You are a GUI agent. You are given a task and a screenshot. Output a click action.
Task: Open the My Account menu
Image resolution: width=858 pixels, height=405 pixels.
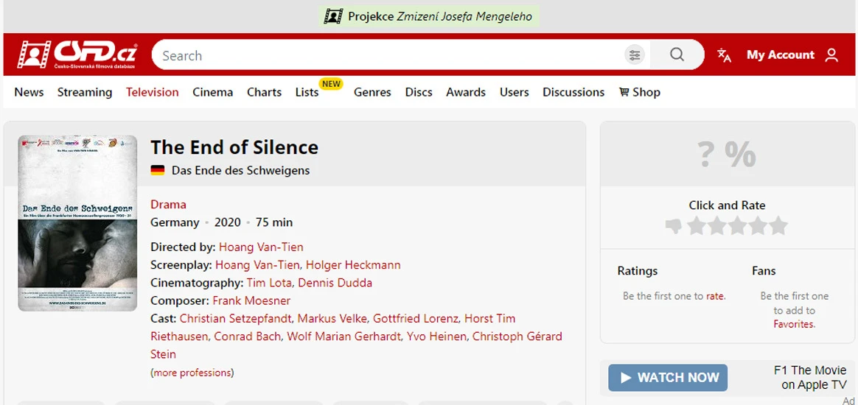coord(780,55)
